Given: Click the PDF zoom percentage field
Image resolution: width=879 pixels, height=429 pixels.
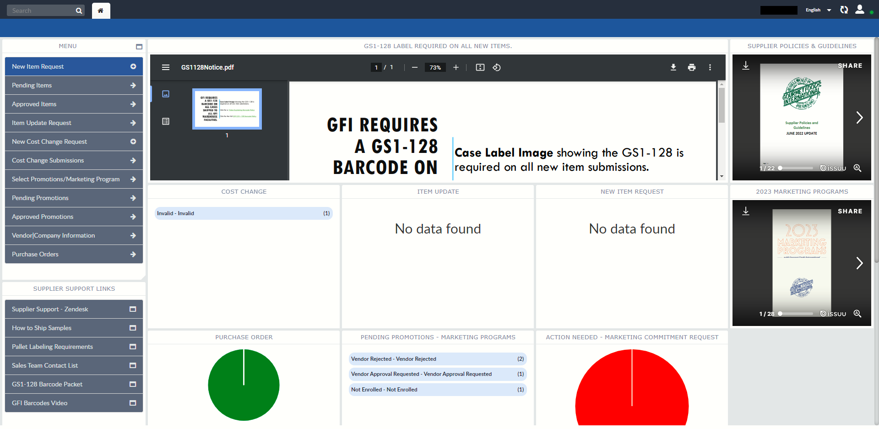Looking at the screenshot, I should (435, 67).
